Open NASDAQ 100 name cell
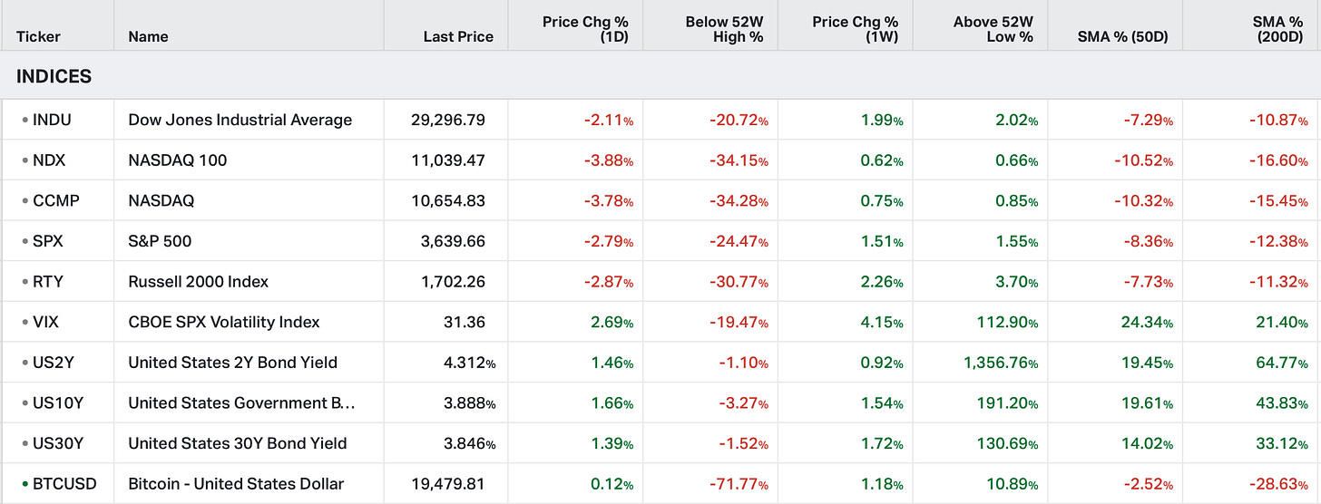This screenshot has height=504, width=1321. click(x=178, y=160)
